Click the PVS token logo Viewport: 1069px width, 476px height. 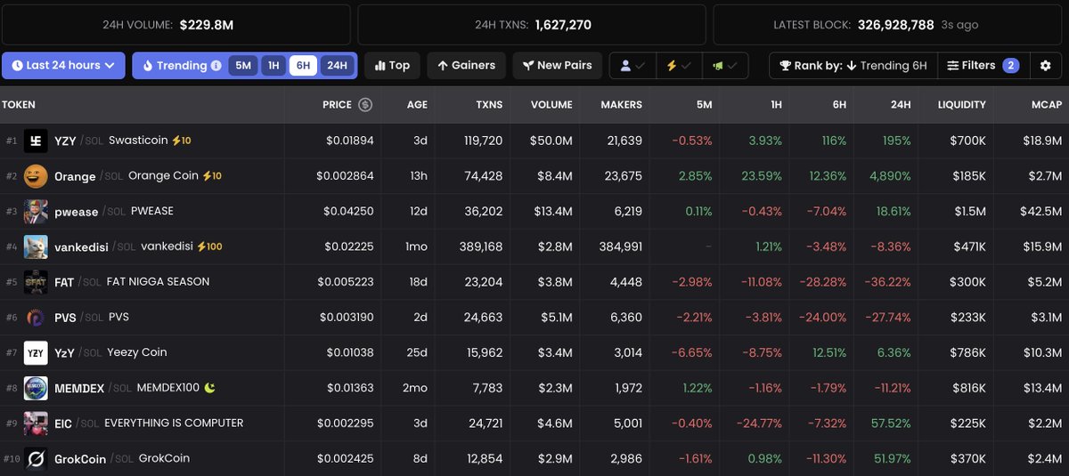tap(36, 318)
